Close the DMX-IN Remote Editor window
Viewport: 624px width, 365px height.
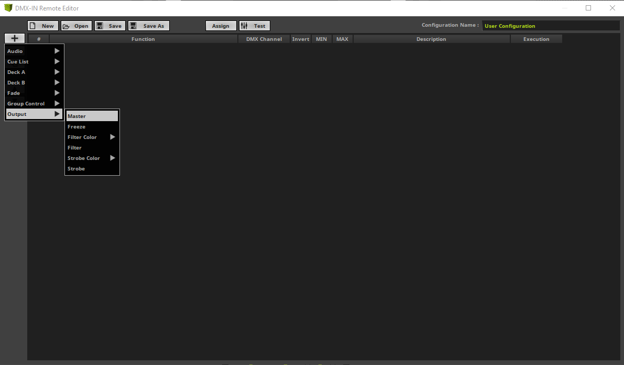coord(612,8)
